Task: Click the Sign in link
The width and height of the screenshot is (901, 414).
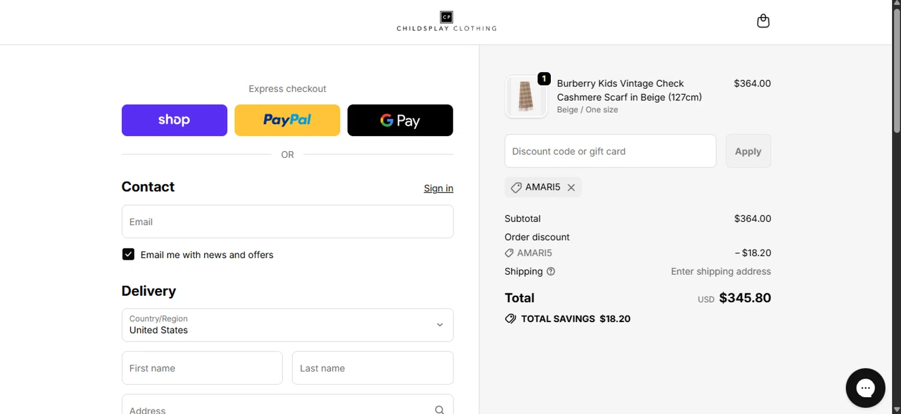Action: pos(438,188)
